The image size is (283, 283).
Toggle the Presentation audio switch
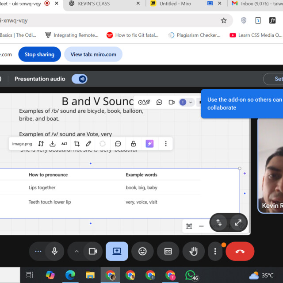80,79
